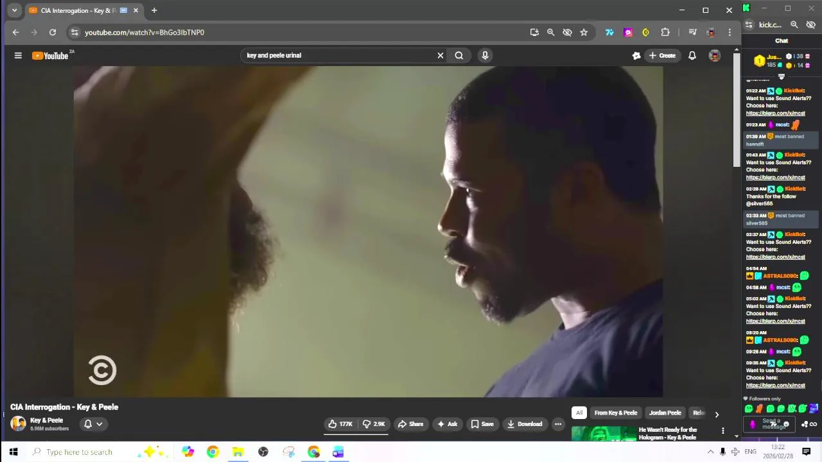Open options for Hologram video suggestion
Viewport: 822px width, 462px height.
pos(723,431)
